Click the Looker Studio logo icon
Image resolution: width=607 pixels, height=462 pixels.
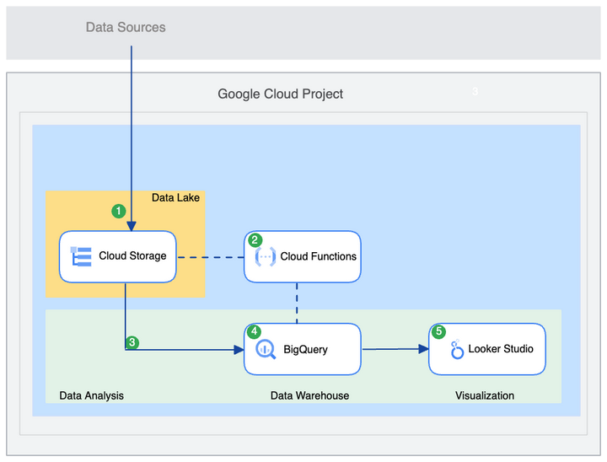(457, 349)
